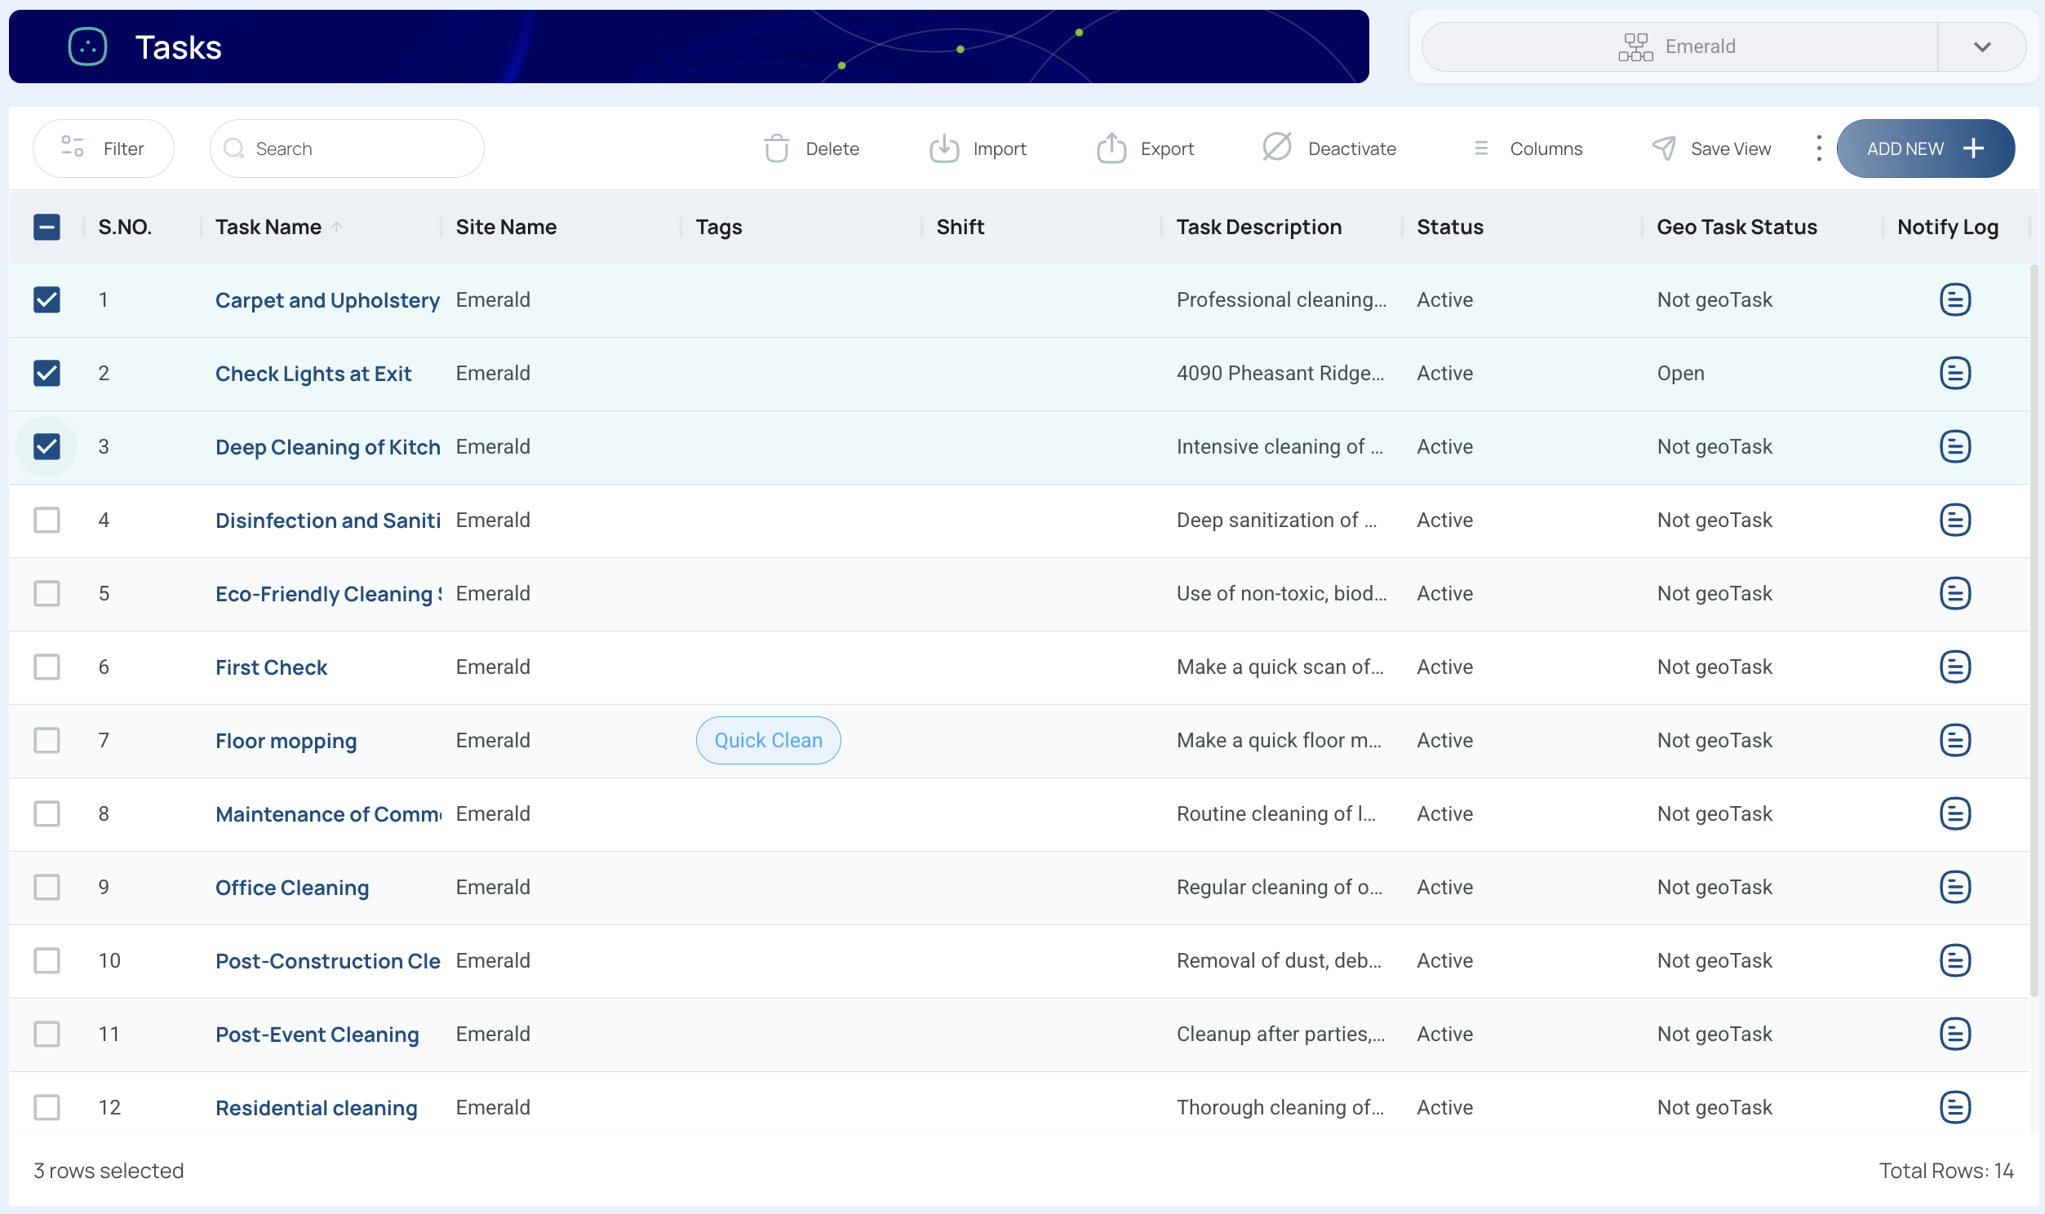Open the Disinfection and Sanitization task
2045x1214 pixels.
(327, 521)
